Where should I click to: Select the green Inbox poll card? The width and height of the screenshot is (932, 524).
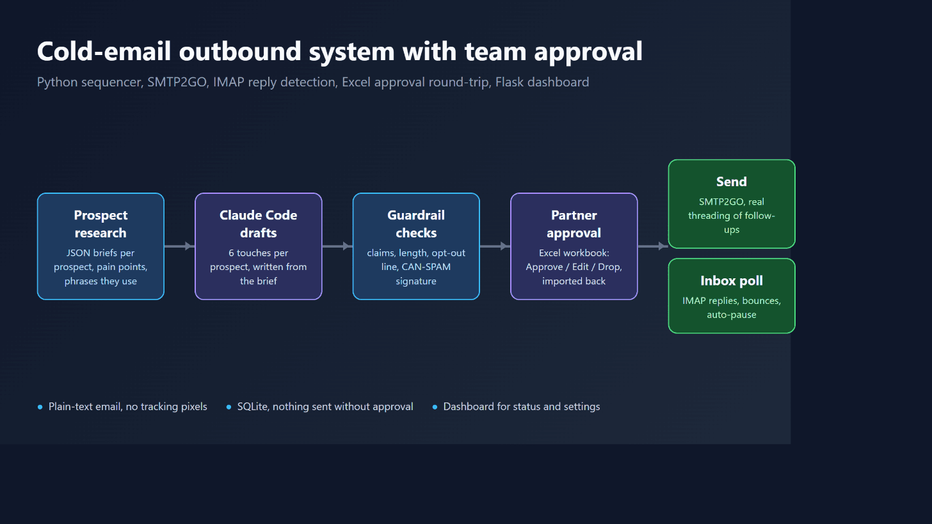[732, 296]
